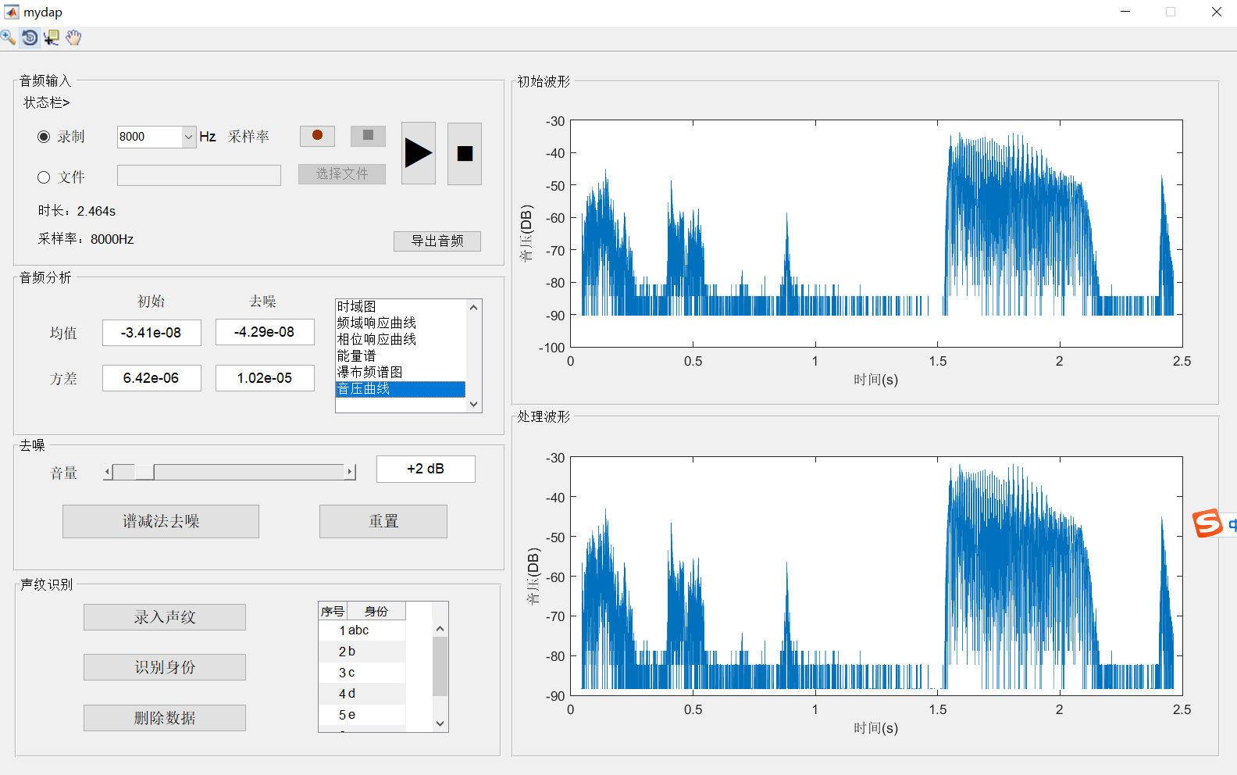Click the 删除数据 button
This screenshot has height=775, width=1237.
pyautogui.click(x=165, y=718)
